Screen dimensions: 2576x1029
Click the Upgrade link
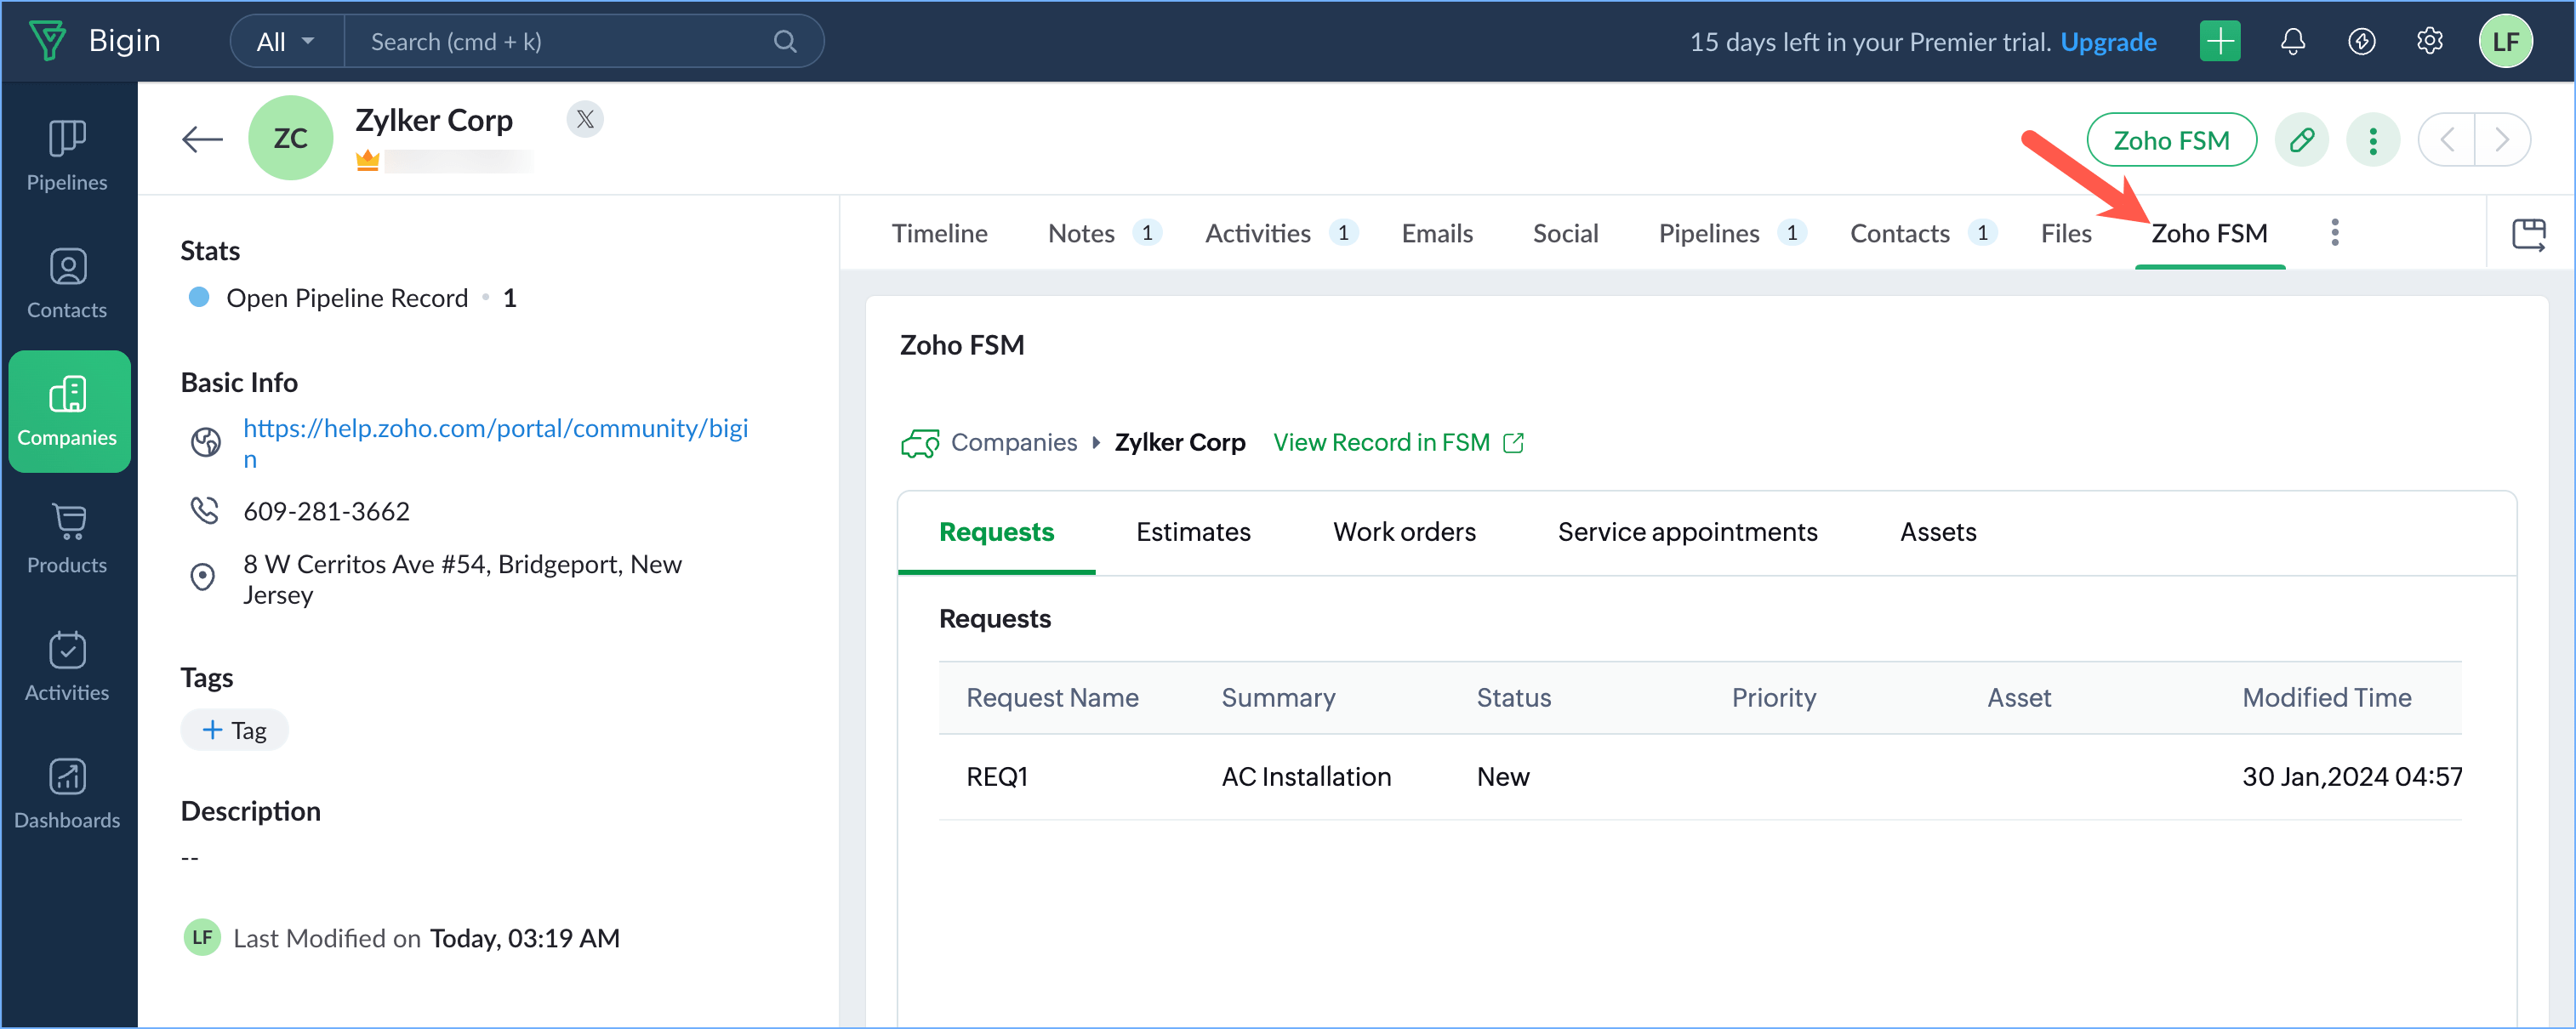click(2108, 41)
